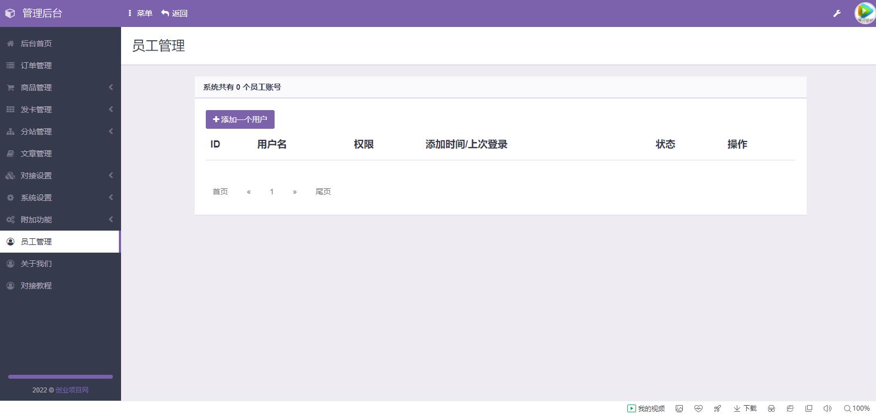Open the 关于我们 sidebar item
Image resolution: width=876 pixels, height=415 pixels.
(x=36, y=264)
